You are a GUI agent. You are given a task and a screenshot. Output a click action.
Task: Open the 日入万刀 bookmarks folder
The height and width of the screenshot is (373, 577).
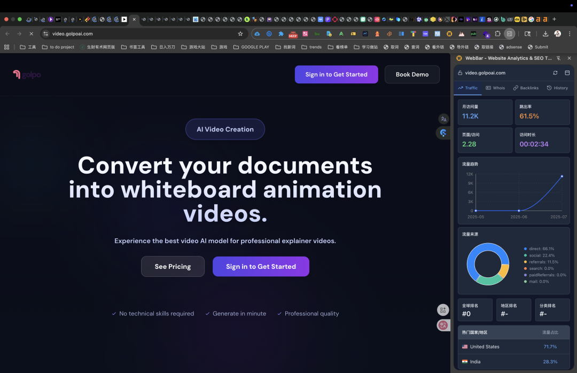click(x=163, y=47)
